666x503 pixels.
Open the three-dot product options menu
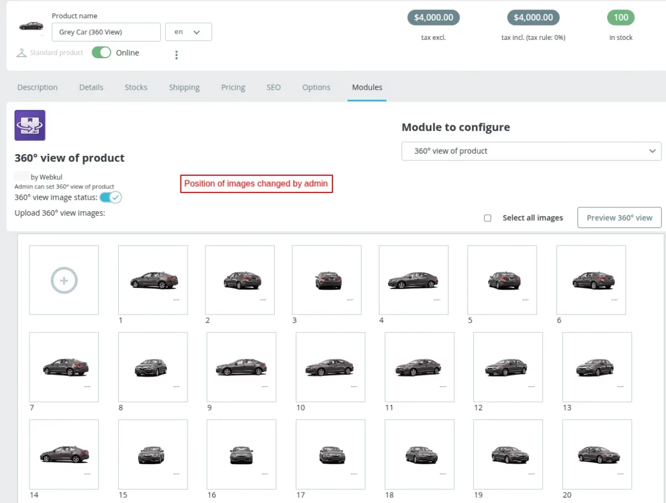[176, 55]
